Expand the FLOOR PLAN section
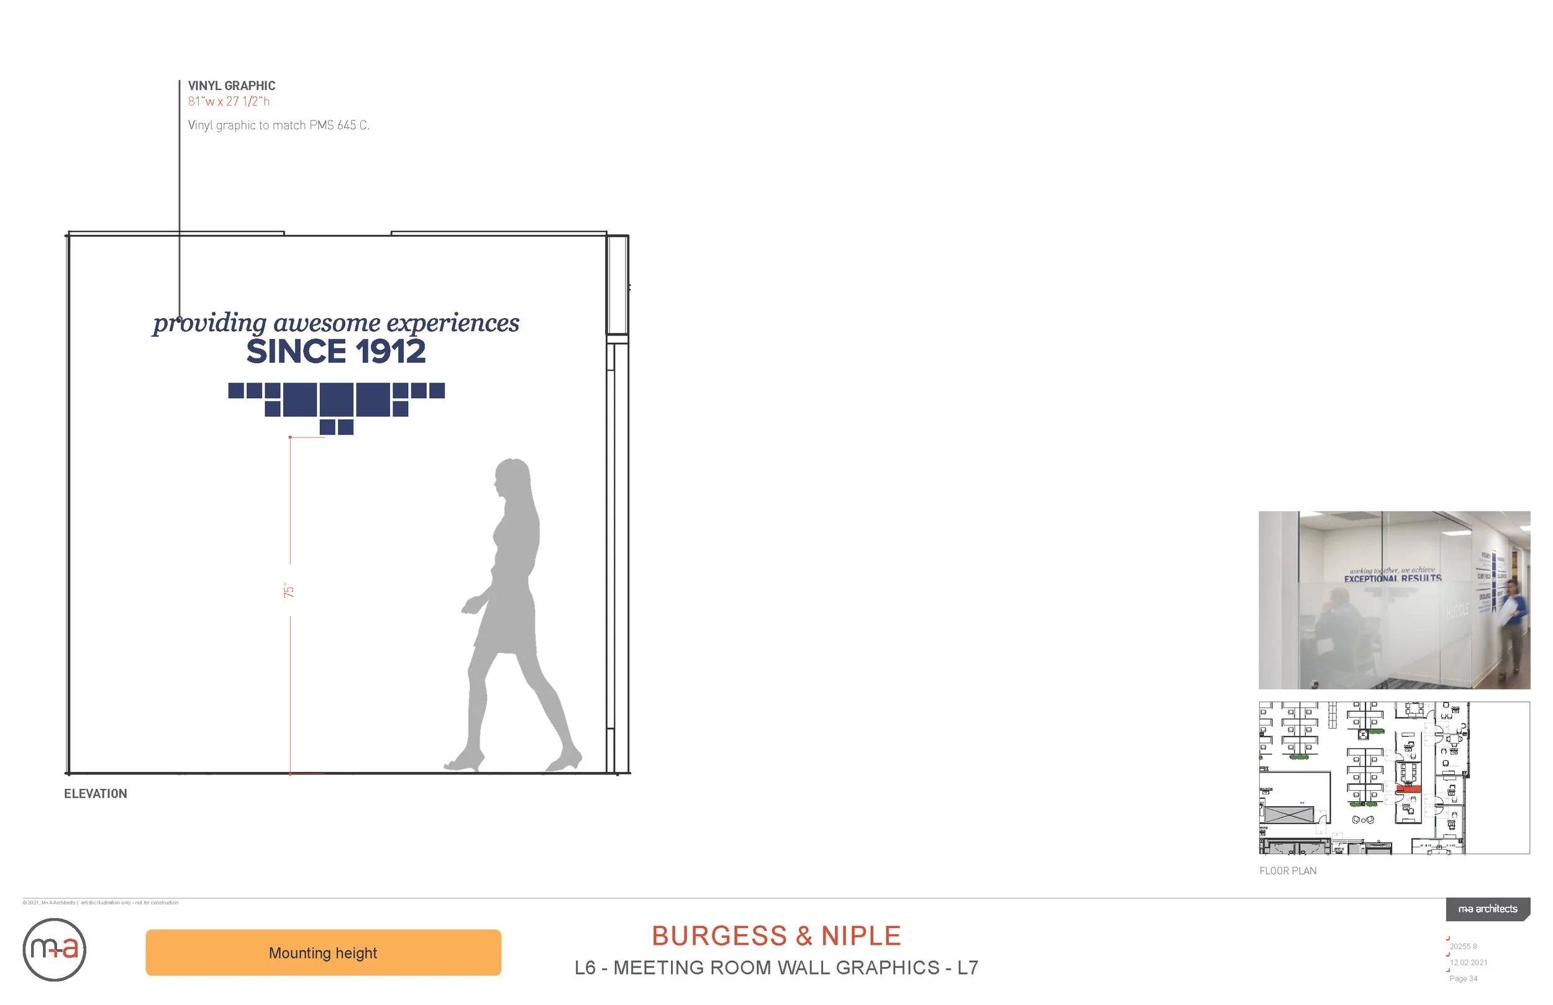This screenshot has height=1005, width=1553. pos(1288,871)
